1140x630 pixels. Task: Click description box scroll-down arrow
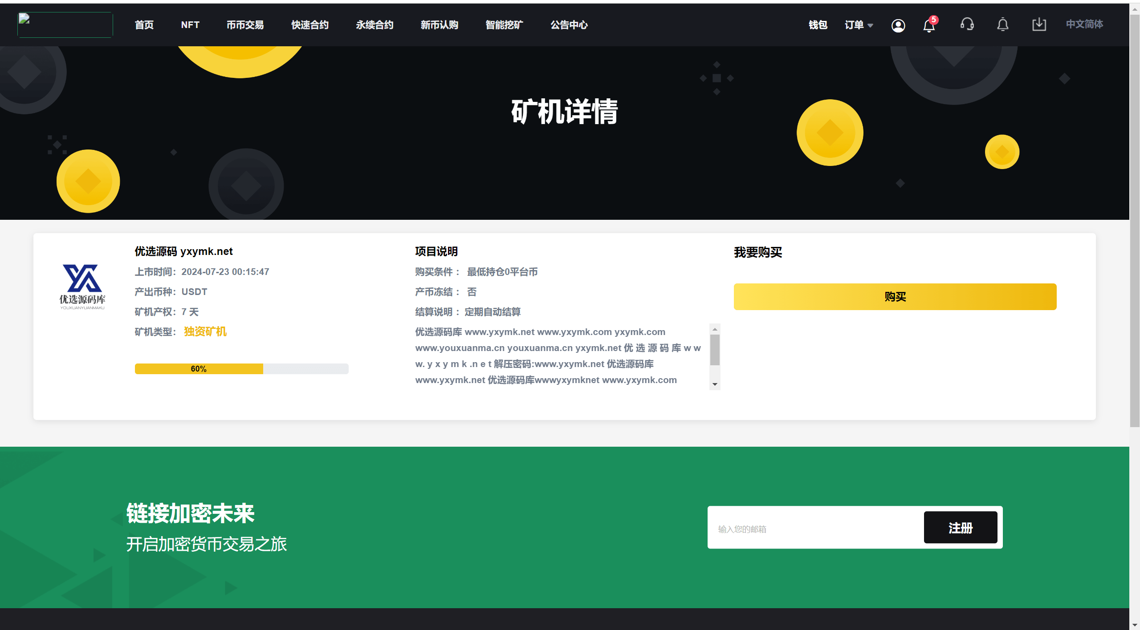tap(715, 384)
